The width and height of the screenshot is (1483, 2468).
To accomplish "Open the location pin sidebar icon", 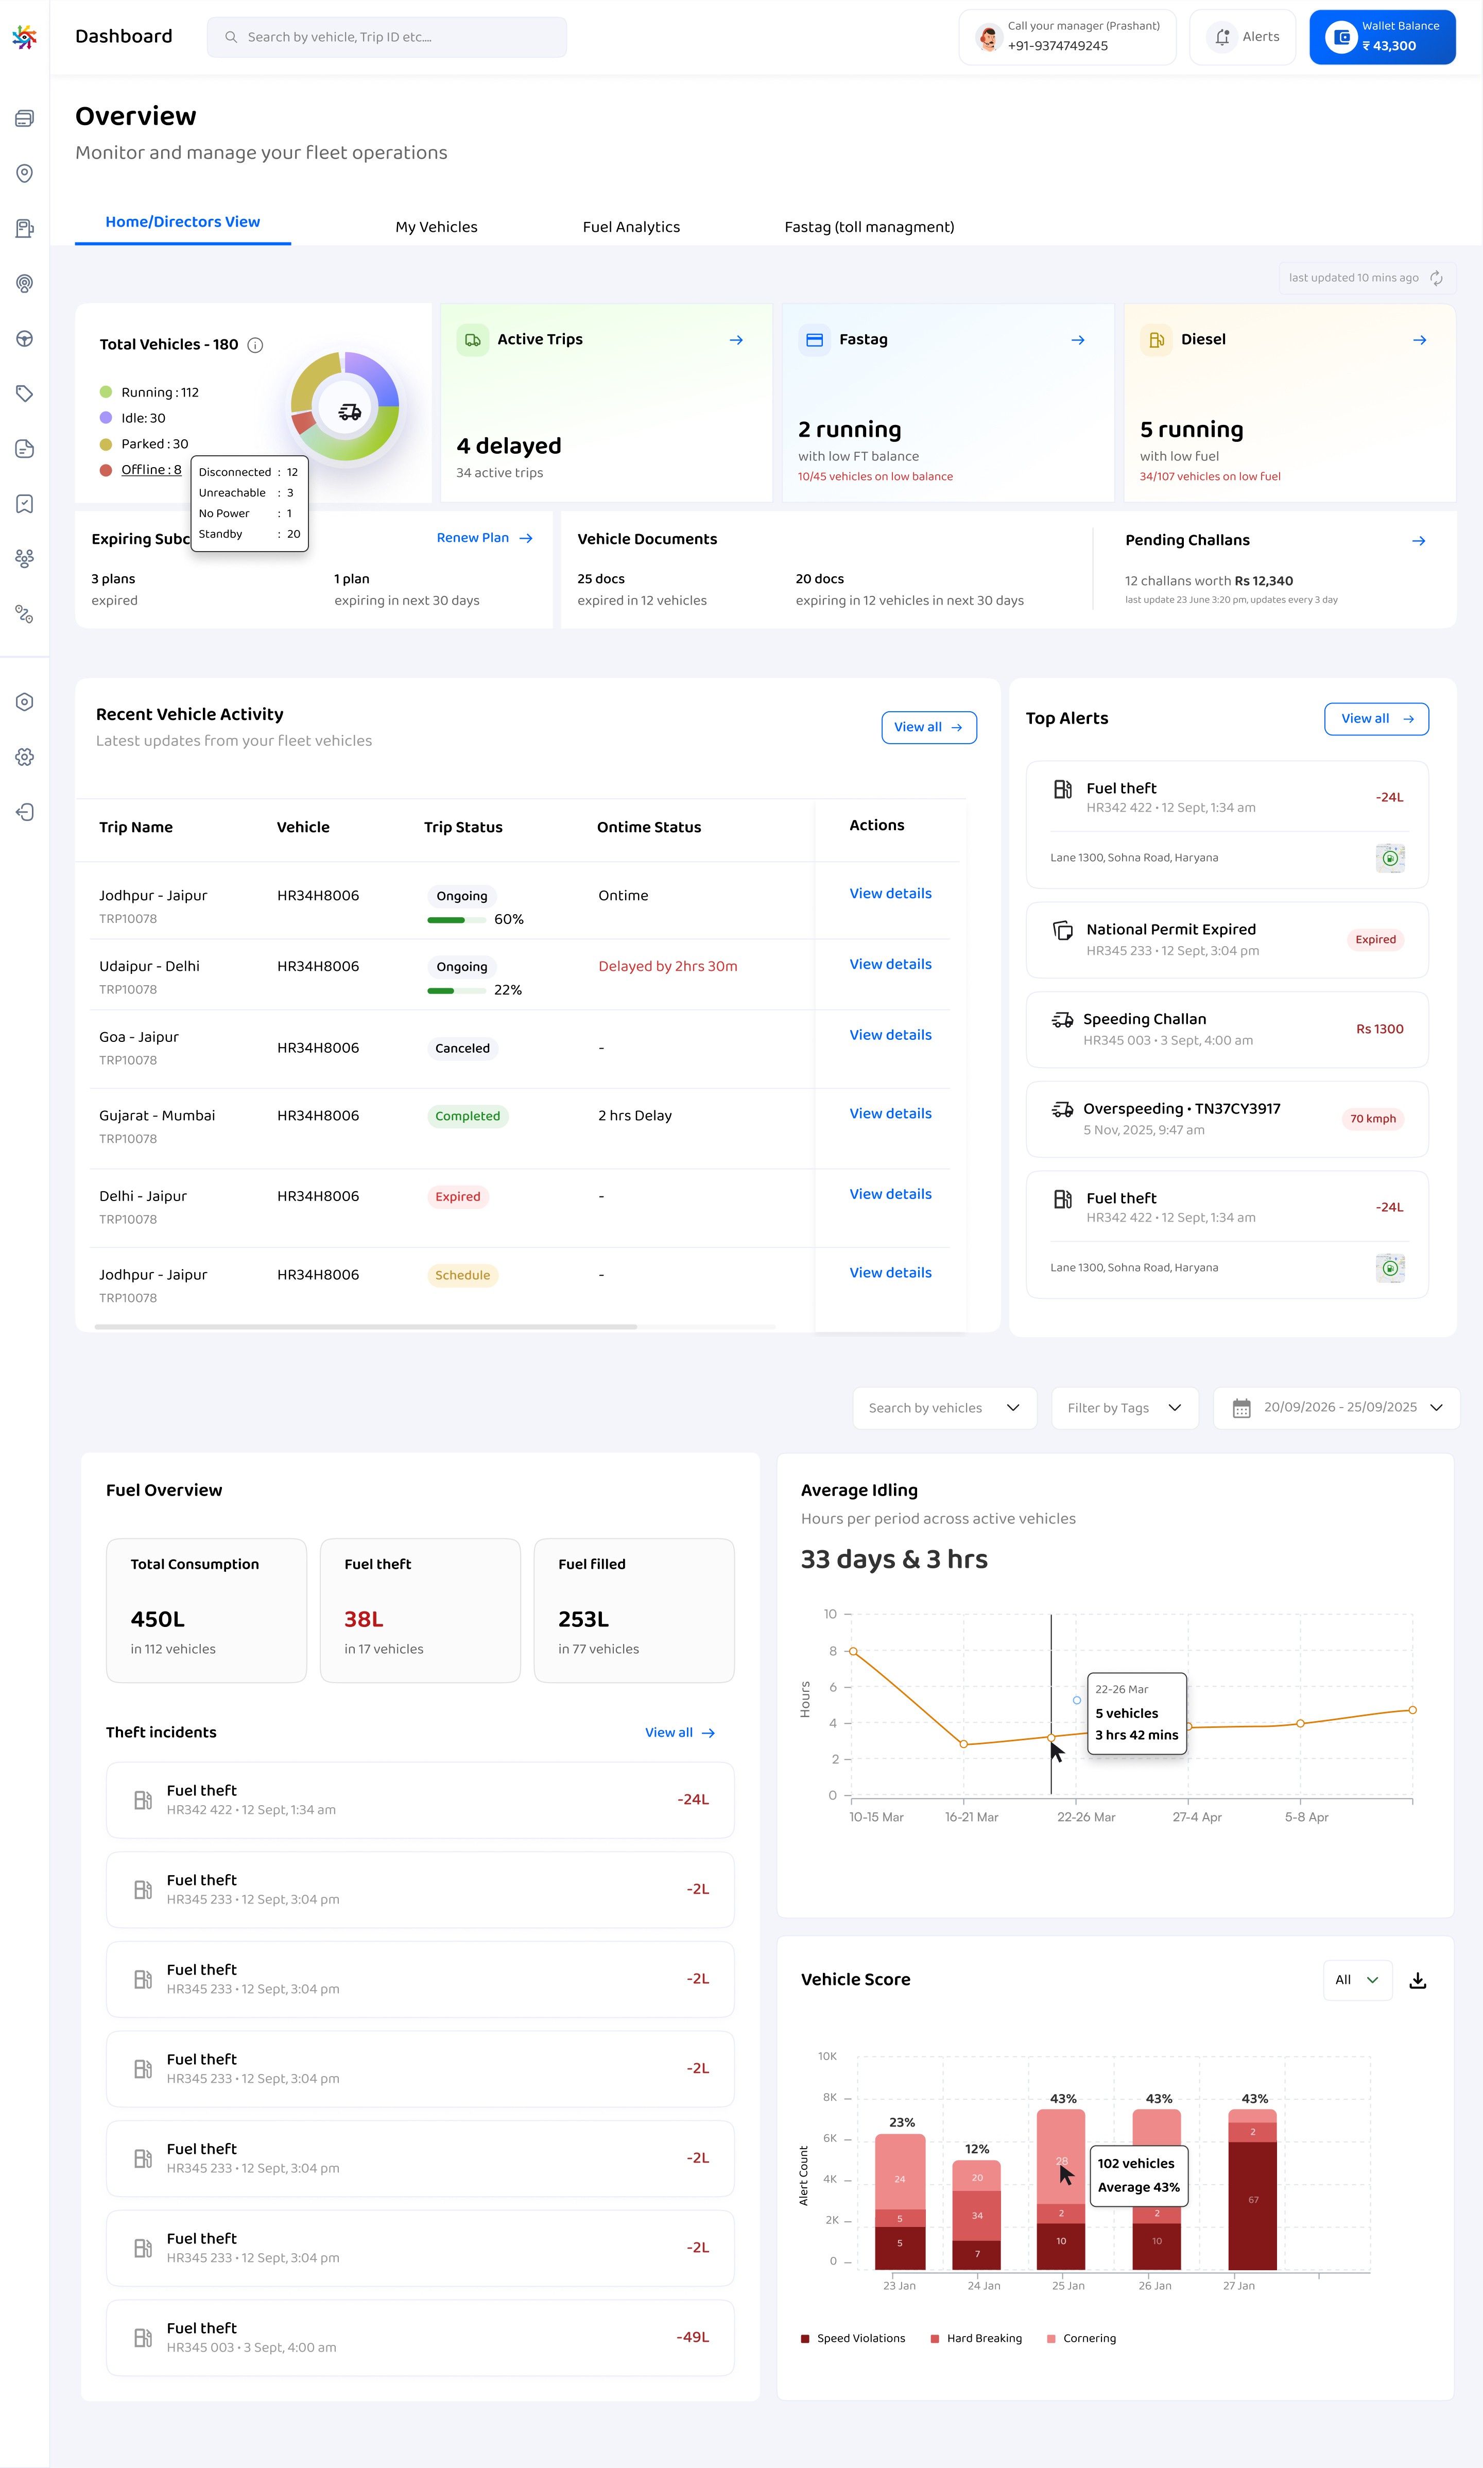I will pos(25,174).
